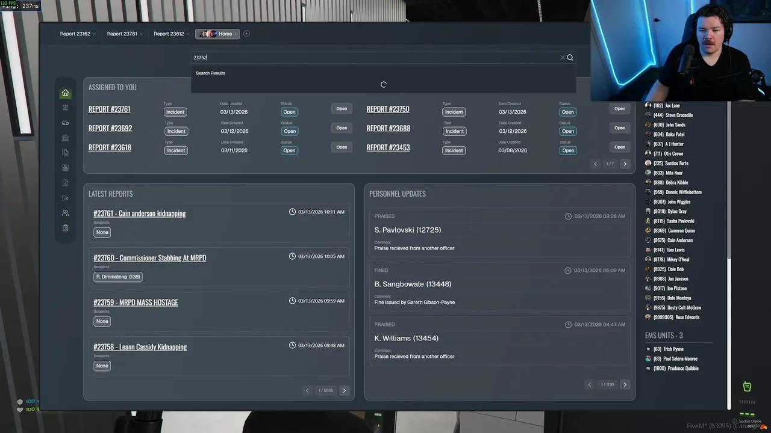771x433 pixels.
Task: Clear the search field with the X
Action: (x=563, y=58)
